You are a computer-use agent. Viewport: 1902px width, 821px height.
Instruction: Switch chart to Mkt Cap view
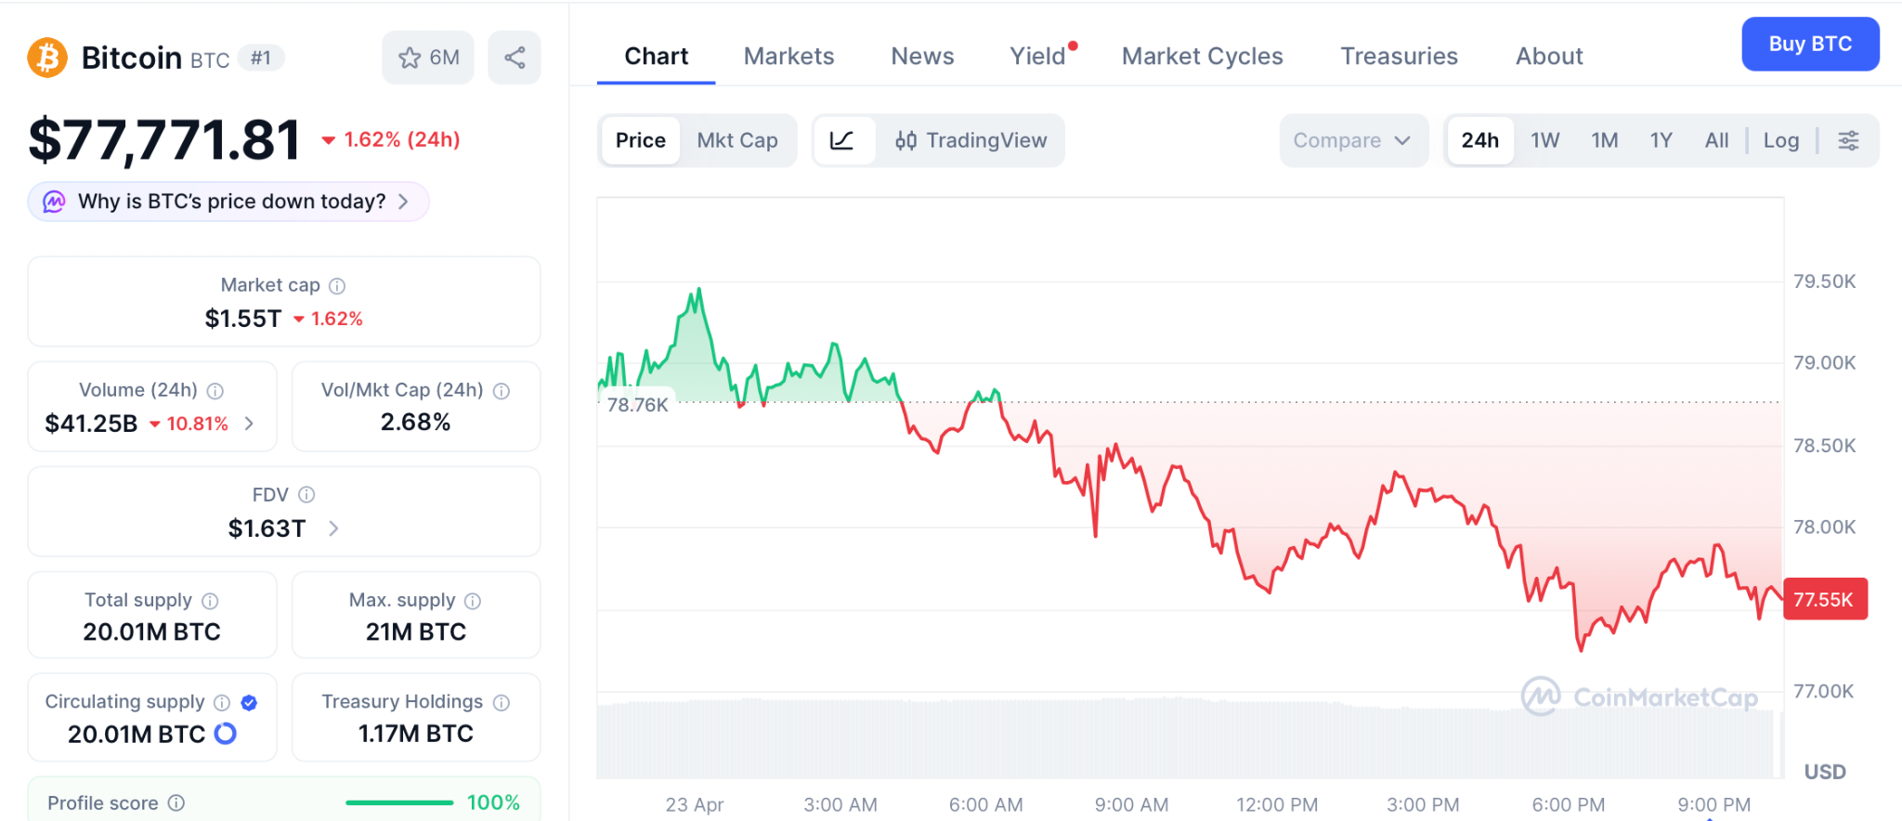coord(737,140)
